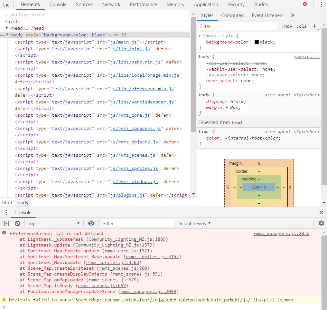Open the Performance tab
This screenshot has height=310, width=327.
point(144,5)
